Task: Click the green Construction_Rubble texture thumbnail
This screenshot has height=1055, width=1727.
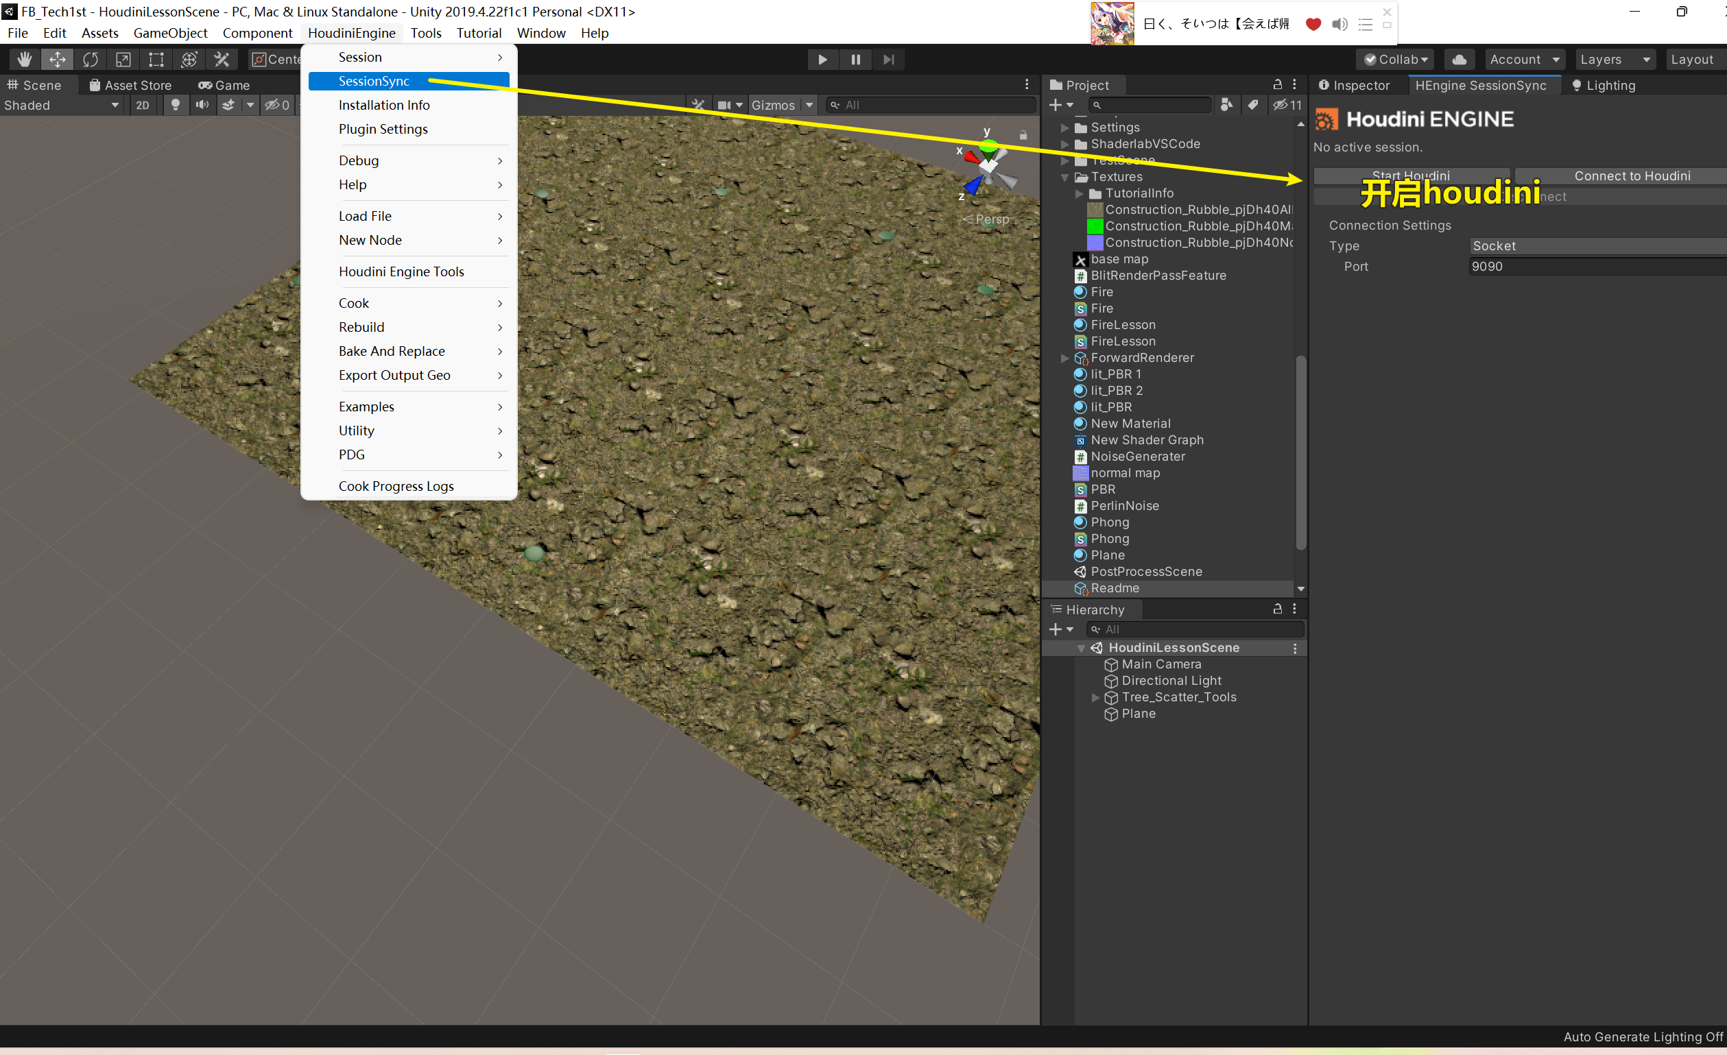Action: click(x=1095, y=226)
